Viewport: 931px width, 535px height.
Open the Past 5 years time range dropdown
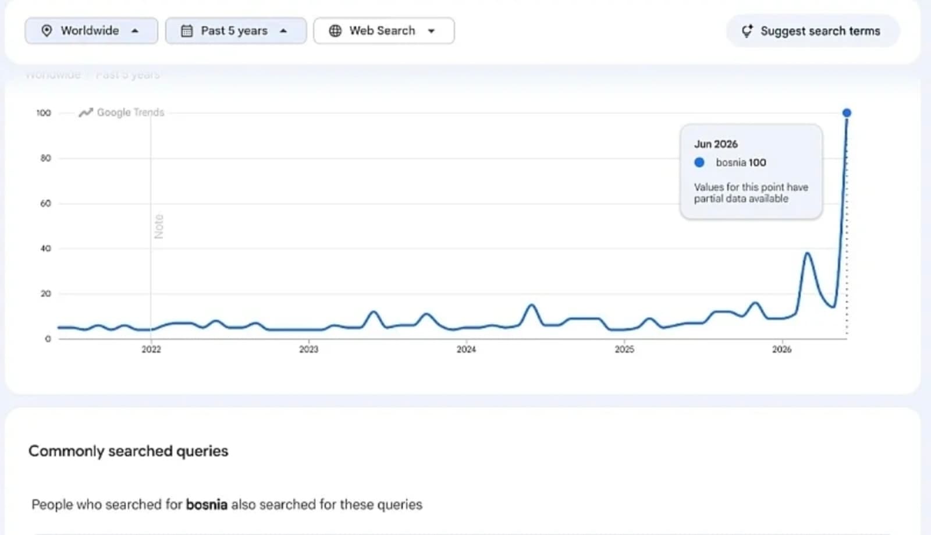tap(236, 31)
